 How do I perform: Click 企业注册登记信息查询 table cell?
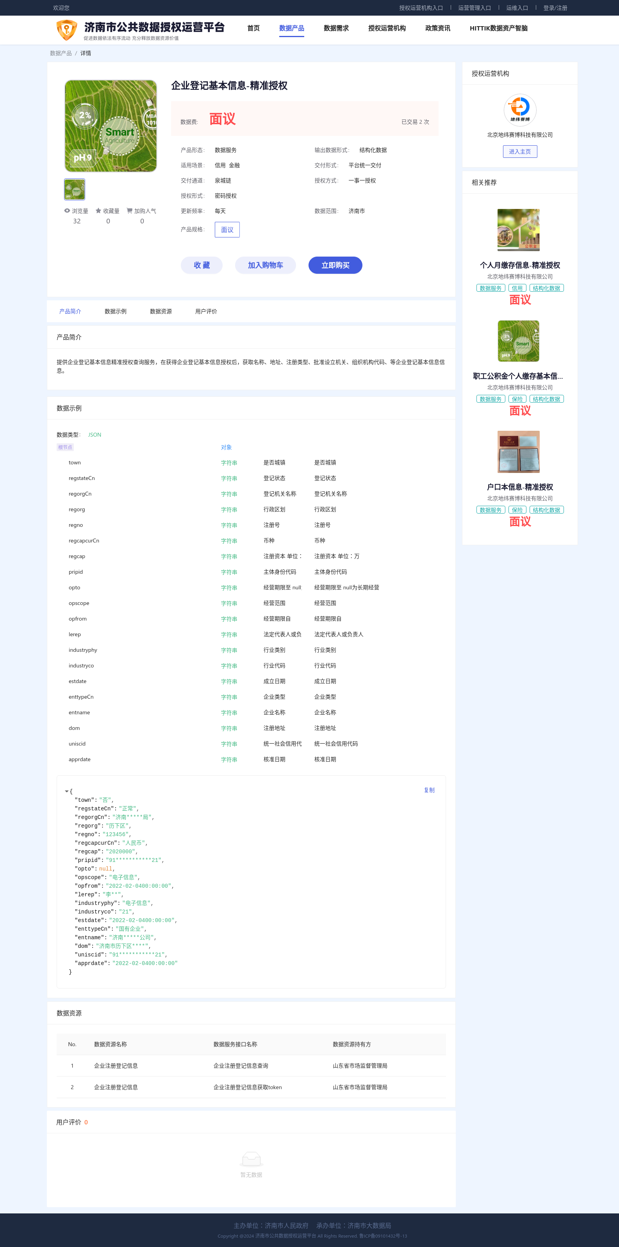241,1065
